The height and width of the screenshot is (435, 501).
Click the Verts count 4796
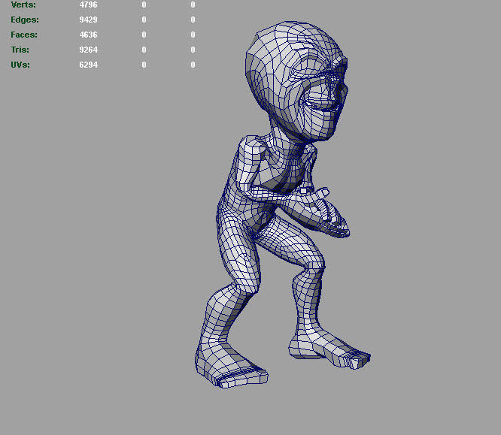89,5
